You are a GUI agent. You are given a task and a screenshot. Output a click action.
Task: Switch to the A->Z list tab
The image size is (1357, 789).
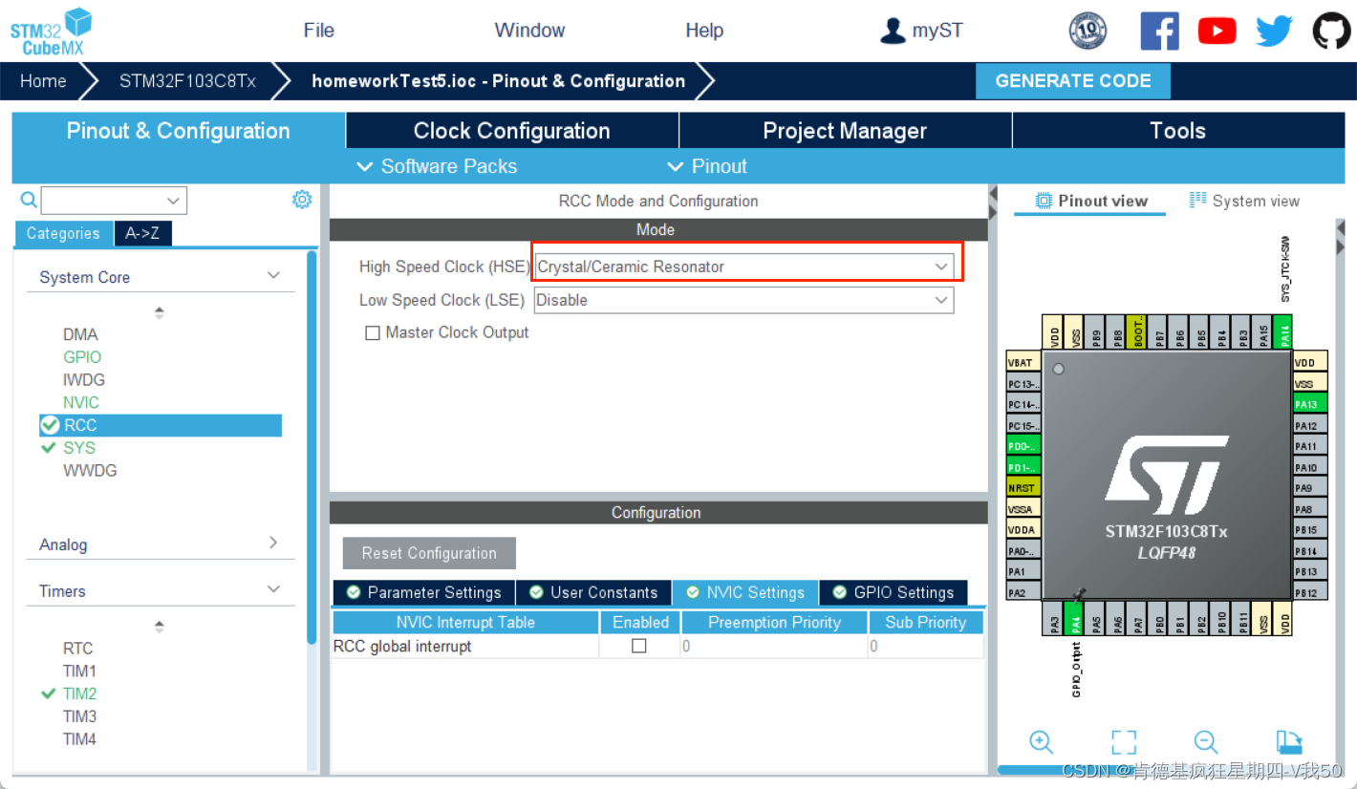tap(142, 233)
